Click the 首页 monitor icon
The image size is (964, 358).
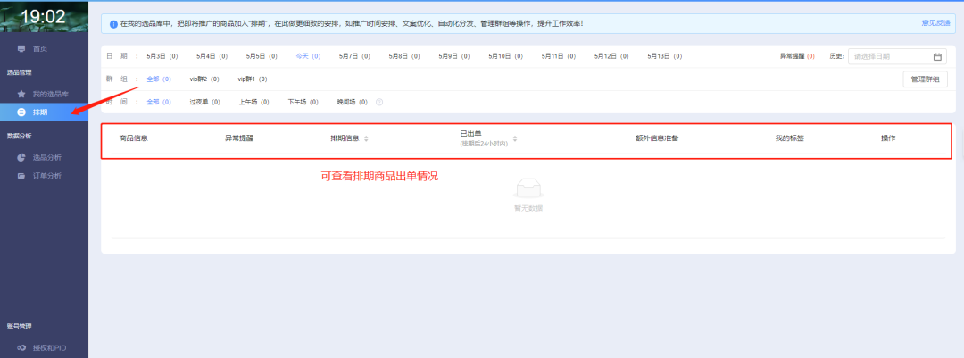tap(21, 48)
